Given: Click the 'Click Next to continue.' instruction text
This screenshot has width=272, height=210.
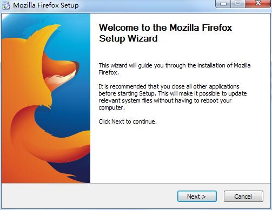Looking at the screenshot, I should [x=128, y=121].
